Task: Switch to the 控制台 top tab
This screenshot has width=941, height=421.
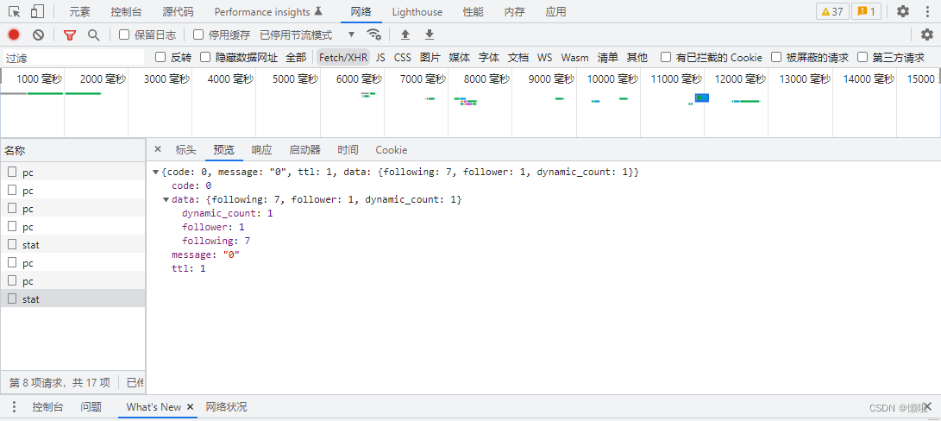Action: coord(127,11)
